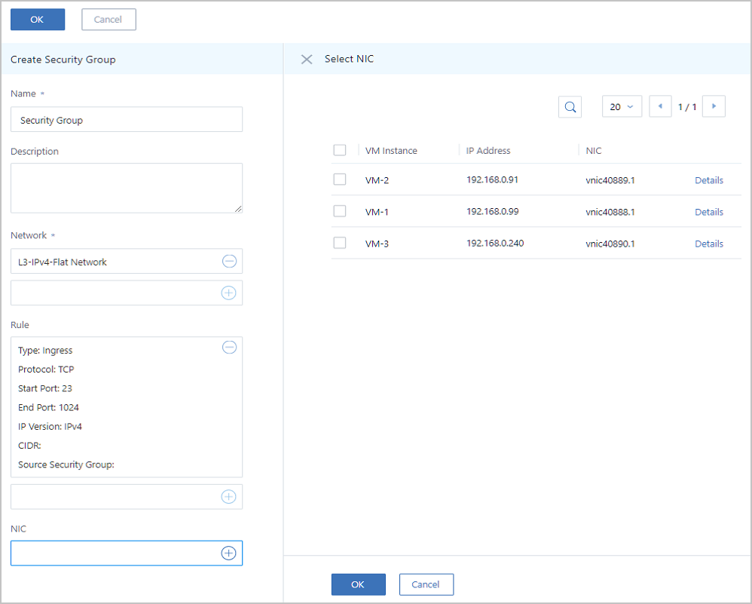752x604 pixels.
Task: Click the VM-2 instance name
Action: click(x=377, y=180)
